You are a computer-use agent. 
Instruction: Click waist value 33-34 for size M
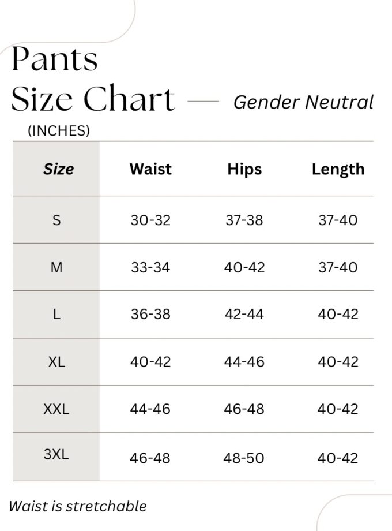pos(150,267)
